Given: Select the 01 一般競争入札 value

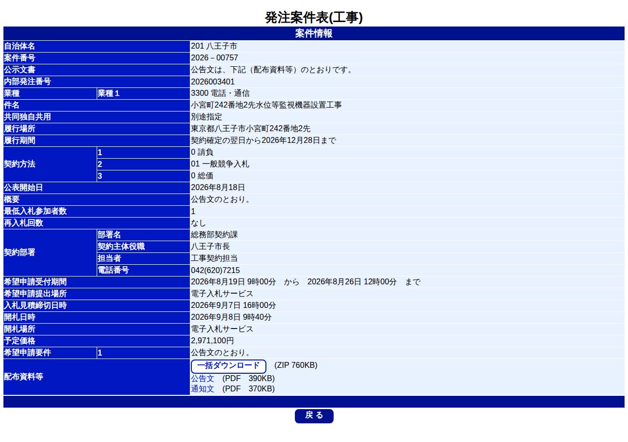Looking at the screenshot, I should (220, 164).
